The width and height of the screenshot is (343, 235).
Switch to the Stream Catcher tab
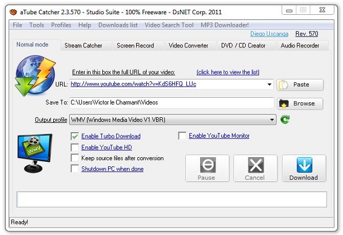point(82,45)
